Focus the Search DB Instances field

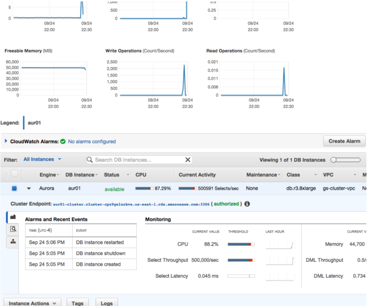point(139,160)
